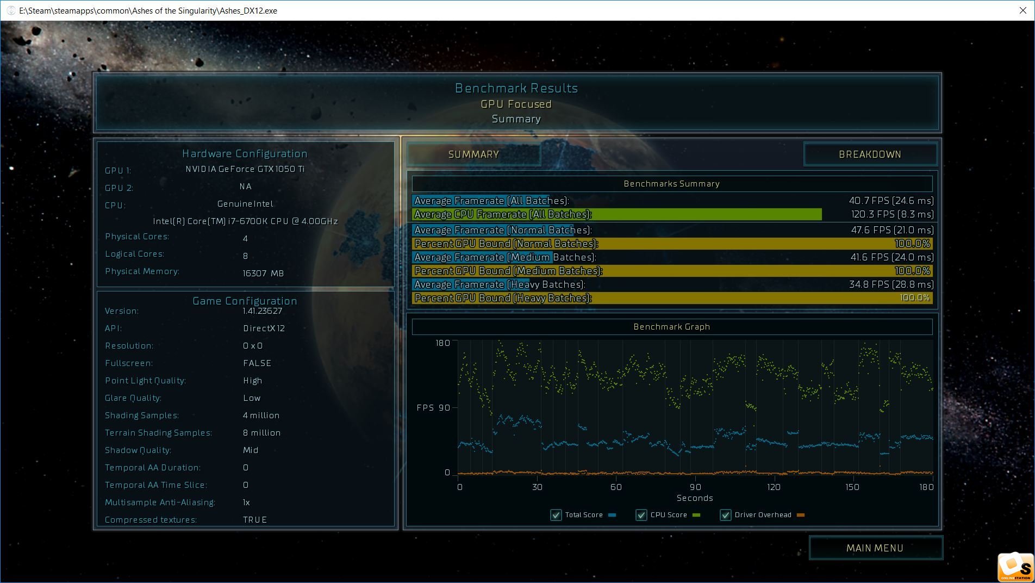1035x583 pixels.
Task: Click the Glare Quality value Low
Action: point(252,398)
